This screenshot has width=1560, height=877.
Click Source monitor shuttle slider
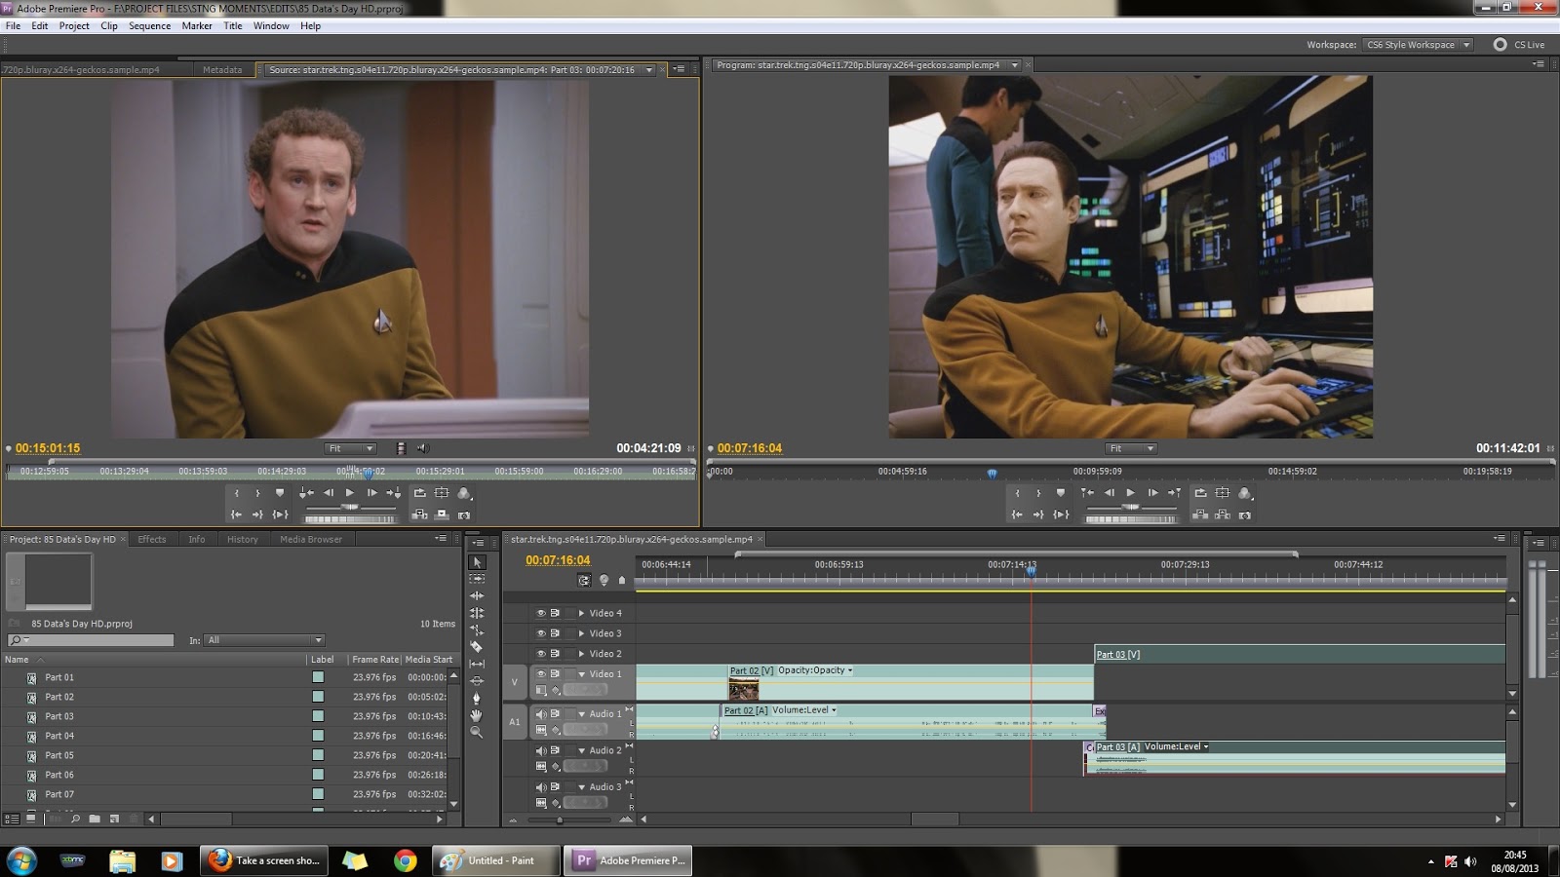350,507
